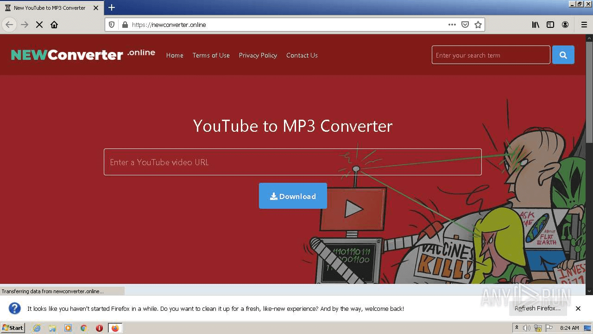This screenshot has width=593, height=334.
Task: Open Windows Media Player taskbar icon
Action: (68, 328)
